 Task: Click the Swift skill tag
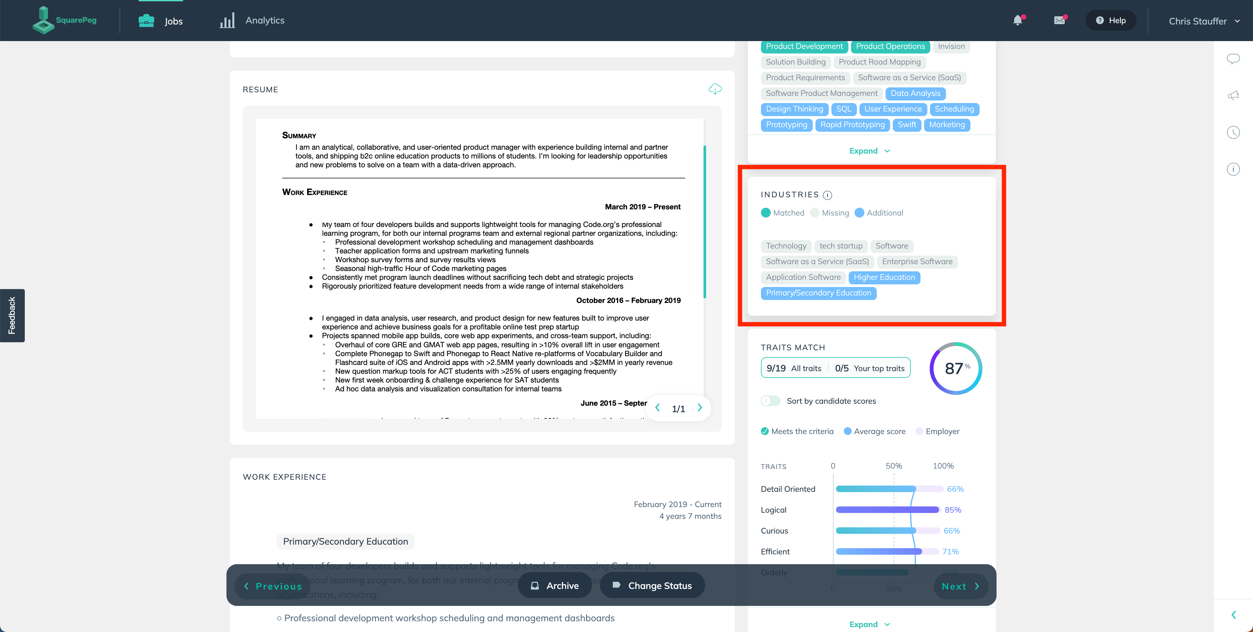tap(907, 125)
